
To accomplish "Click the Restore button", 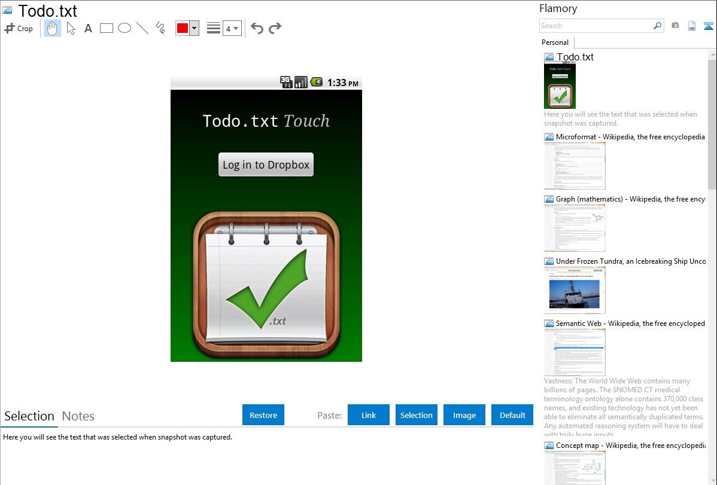I will [x=263, y=415].
